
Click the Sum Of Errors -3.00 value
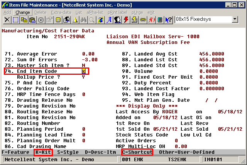[90, 60]
